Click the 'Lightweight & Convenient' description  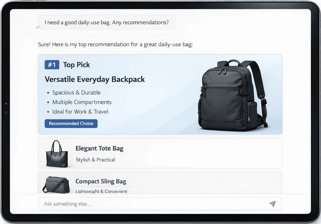(x=101, y=191)
